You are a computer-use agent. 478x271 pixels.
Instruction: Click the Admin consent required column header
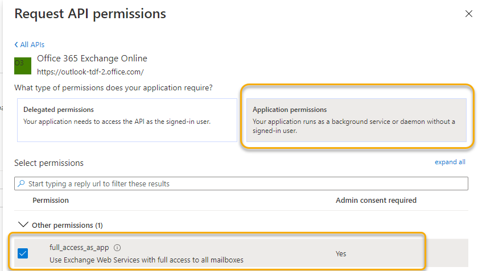click(x=376, y=201)
